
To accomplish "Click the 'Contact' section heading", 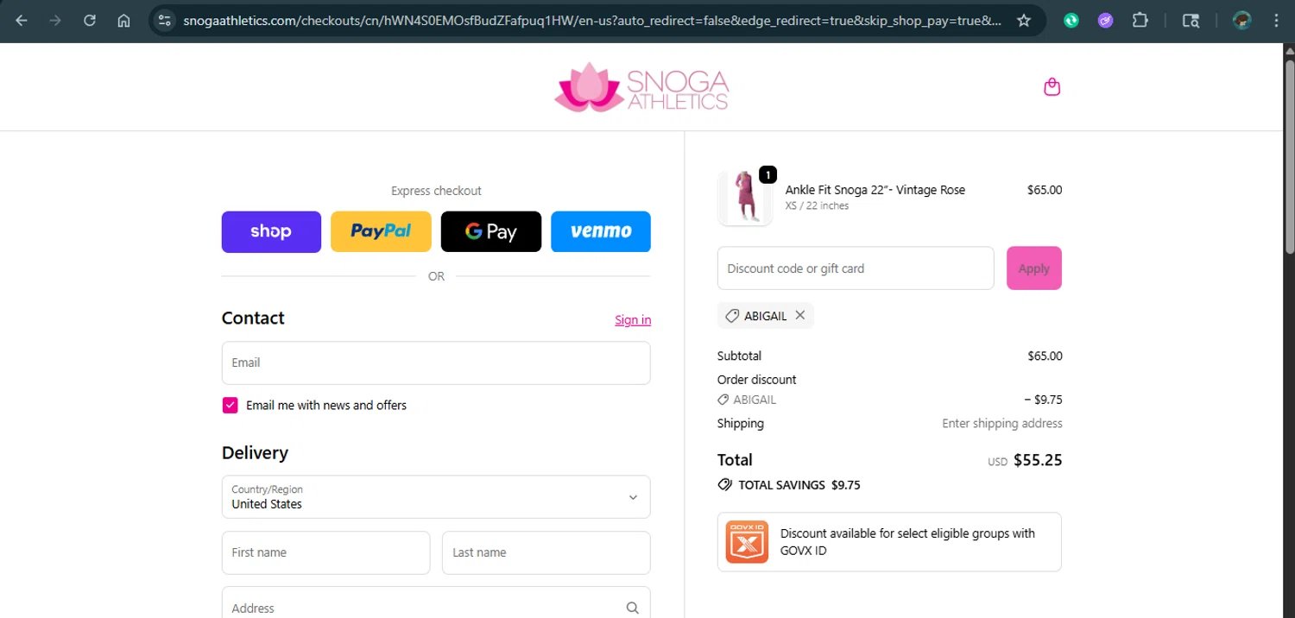I will [253, 318].
